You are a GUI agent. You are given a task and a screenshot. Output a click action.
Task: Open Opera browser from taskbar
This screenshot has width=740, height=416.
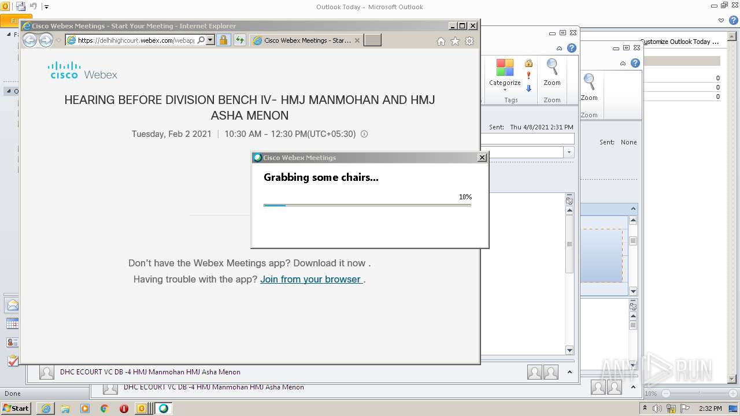pyautogui.click(x=124, y=408)
